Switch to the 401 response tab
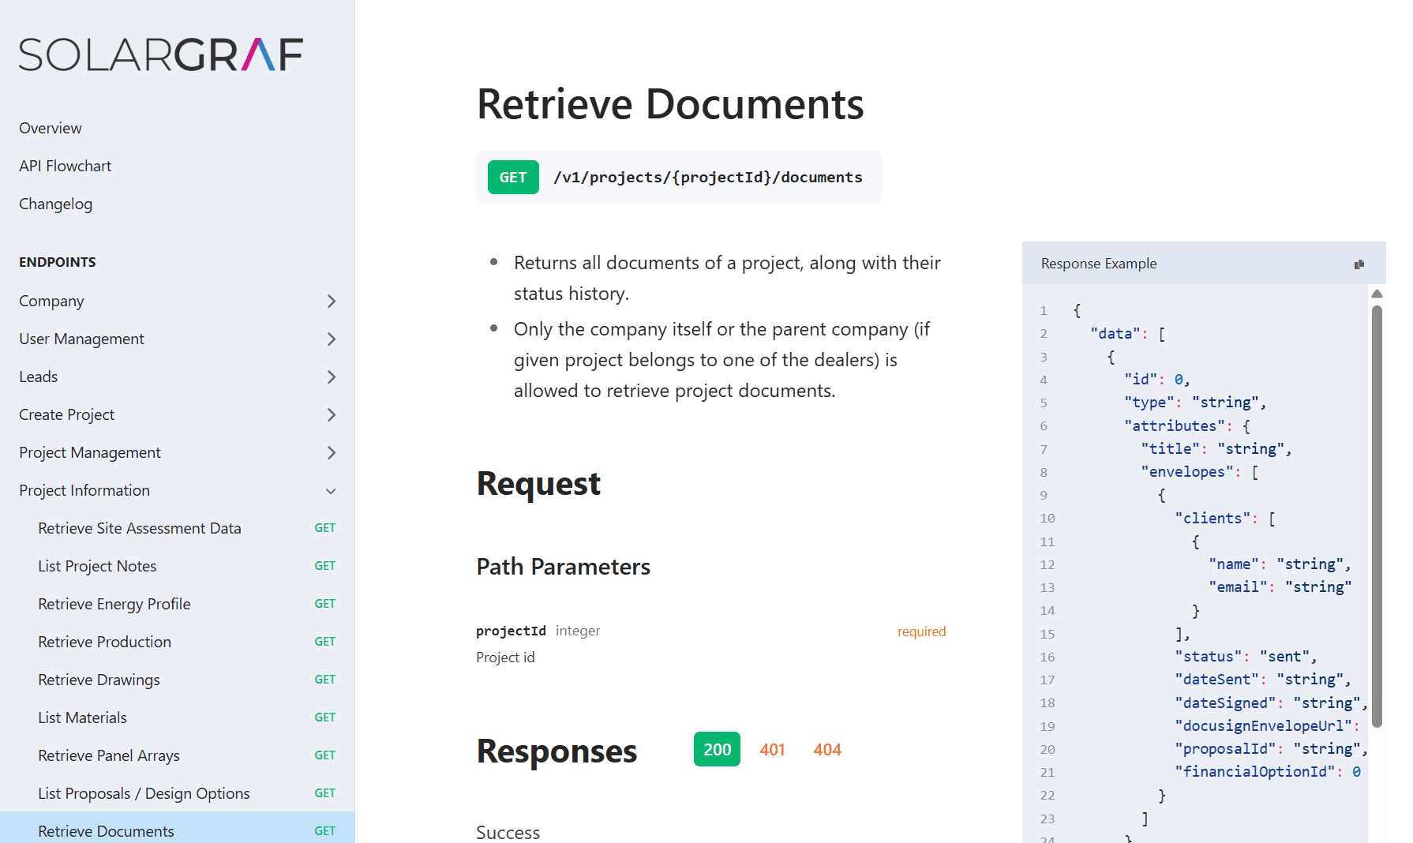This screenshot has height=843, width=1413. (x=772, y=749)
